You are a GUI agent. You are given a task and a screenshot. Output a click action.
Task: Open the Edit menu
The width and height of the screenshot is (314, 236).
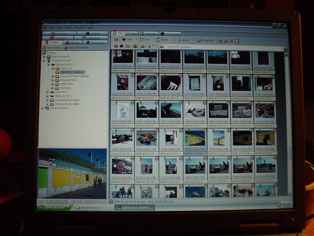click(x=52, y=28)
